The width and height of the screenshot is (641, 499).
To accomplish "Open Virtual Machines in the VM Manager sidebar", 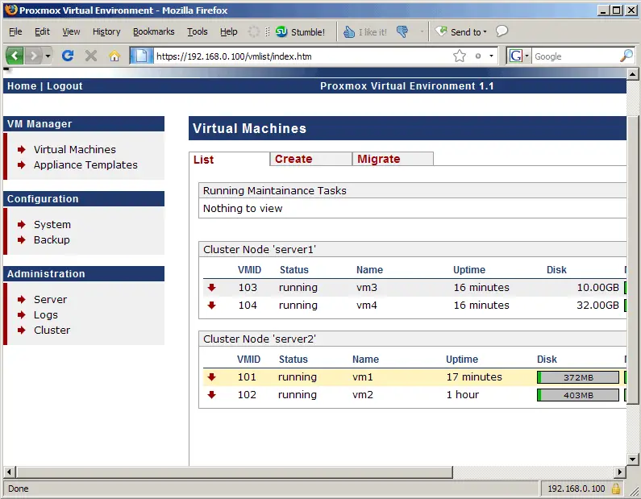I will pyautogui.click(x=75, y=150).
